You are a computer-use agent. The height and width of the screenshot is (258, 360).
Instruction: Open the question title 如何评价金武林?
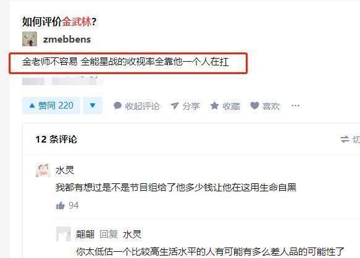(x=59, y=22)
